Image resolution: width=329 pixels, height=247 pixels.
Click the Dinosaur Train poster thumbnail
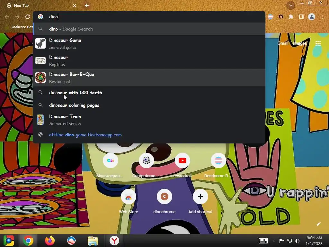pos(40,120)
